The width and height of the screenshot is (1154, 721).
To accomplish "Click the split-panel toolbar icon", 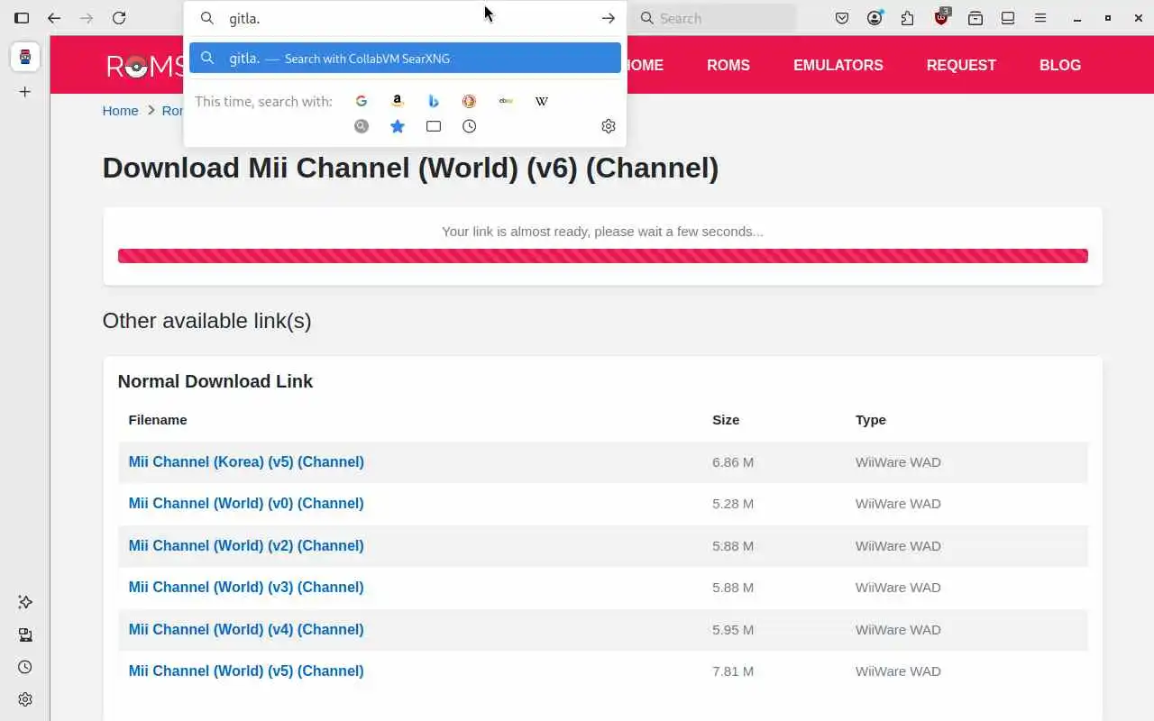I will (1008, 18).
